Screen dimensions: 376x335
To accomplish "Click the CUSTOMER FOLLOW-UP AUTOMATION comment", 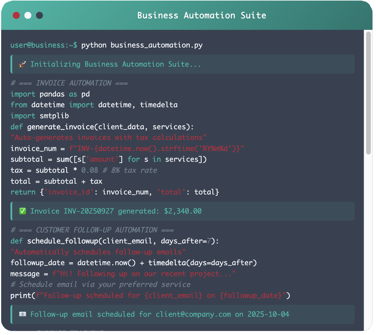I will coord(92,230).
